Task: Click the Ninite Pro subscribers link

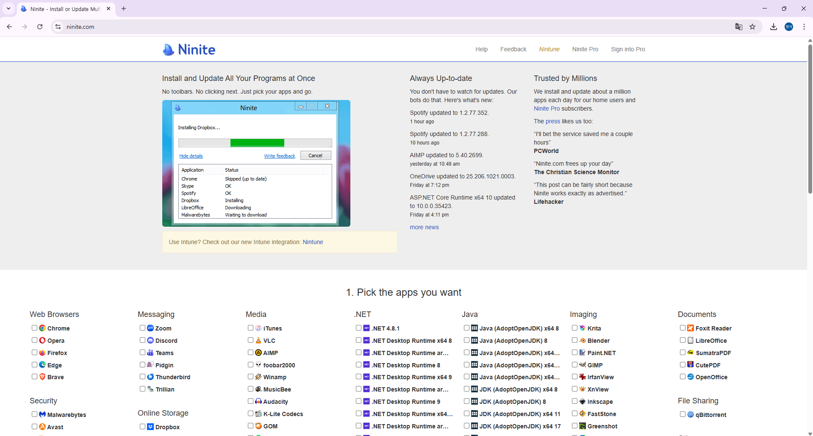Action: point(547,108)
